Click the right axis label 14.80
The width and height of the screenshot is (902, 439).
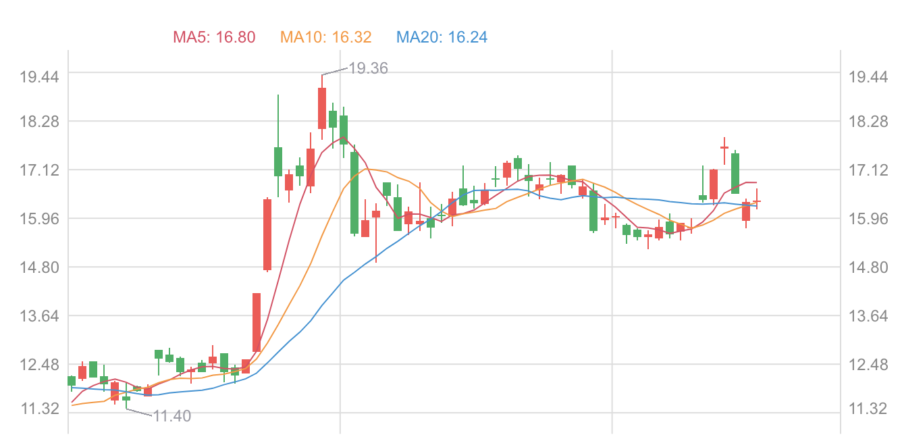[x=868, y=267]
